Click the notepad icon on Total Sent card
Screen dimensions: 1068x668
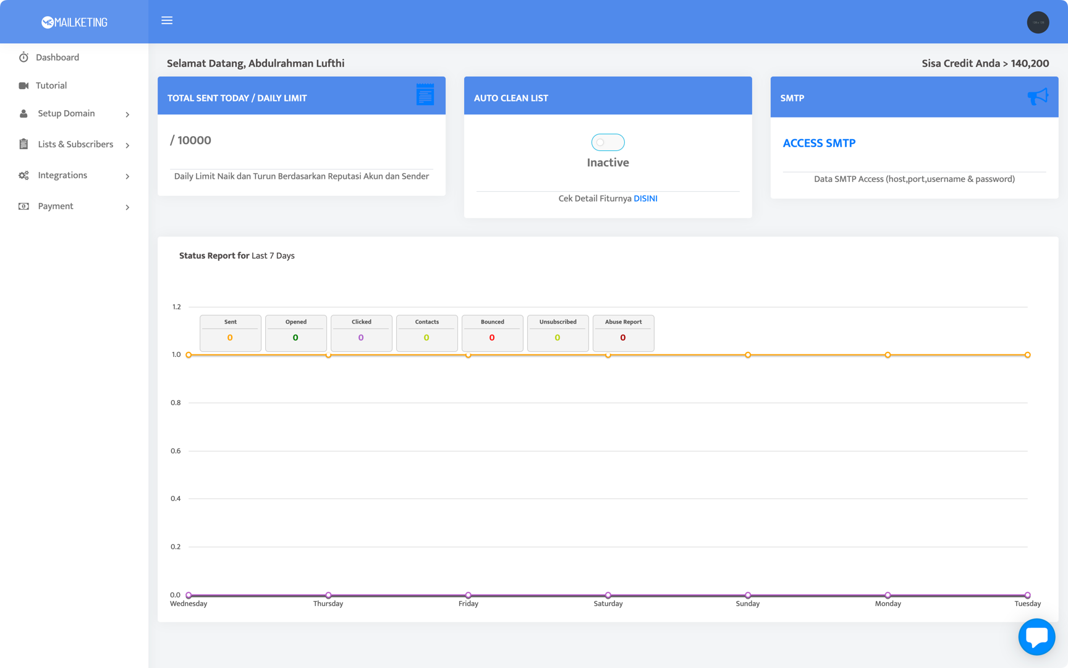point(425,95)
